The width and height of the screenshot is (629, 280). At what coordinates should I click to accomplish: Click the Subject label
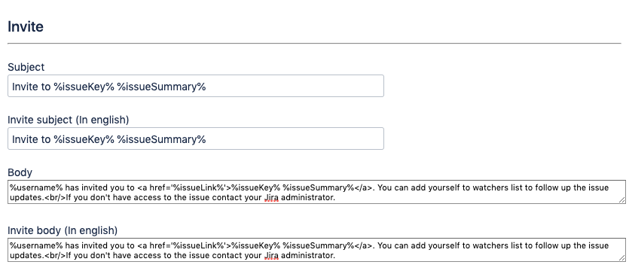click(26, 67)
